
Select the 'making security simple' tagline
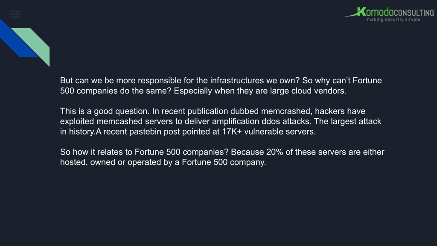tap(393, 20)
